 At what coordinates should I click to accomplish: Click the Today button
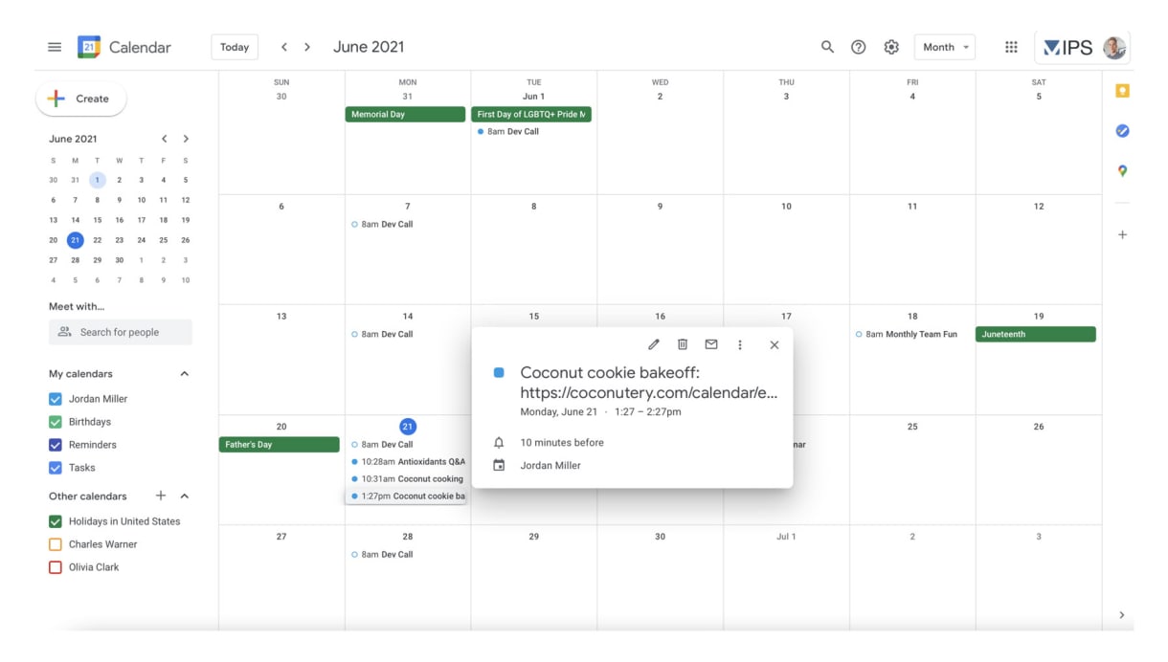[235, 47]
